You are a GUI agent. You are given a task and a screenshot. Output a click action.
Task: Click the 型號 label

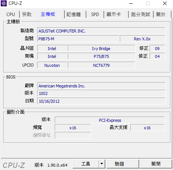pyautogui.click(x=29, y=38)
